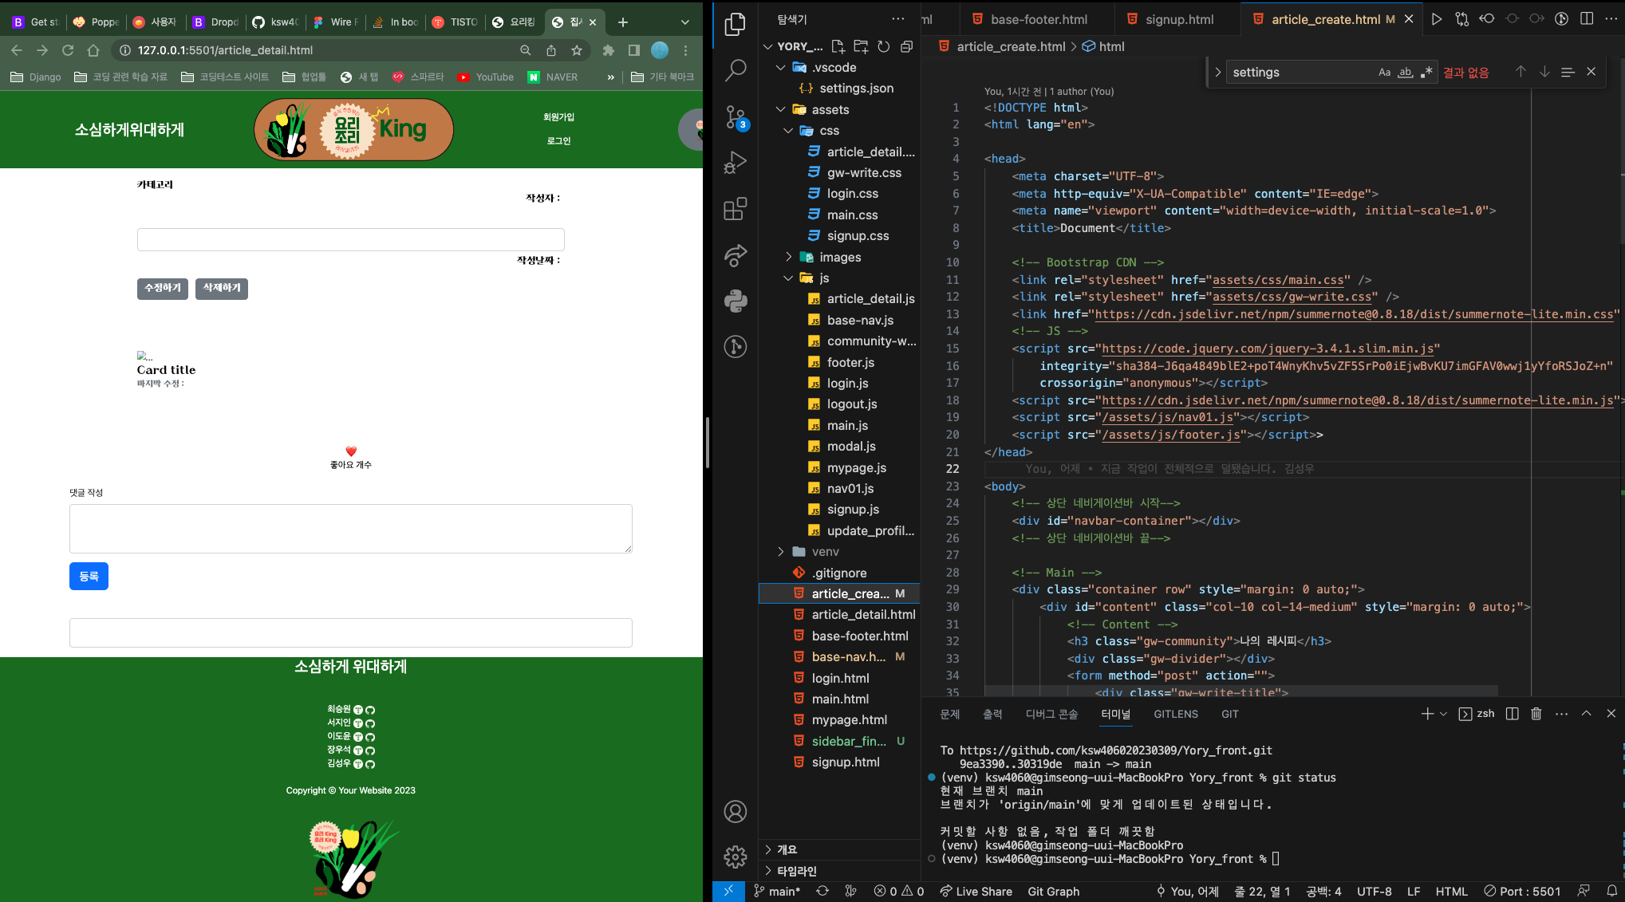The width and height of the screenshot is (1625, 902).
Task: Open the new terminal profile dropdown arrow
Action: click(1444, 715)
